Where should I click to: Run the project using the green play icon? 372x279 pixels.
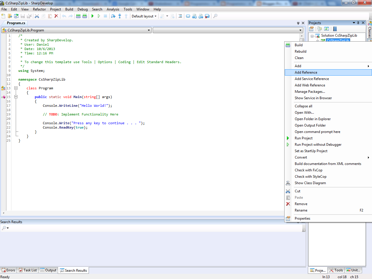coord(92,16)
